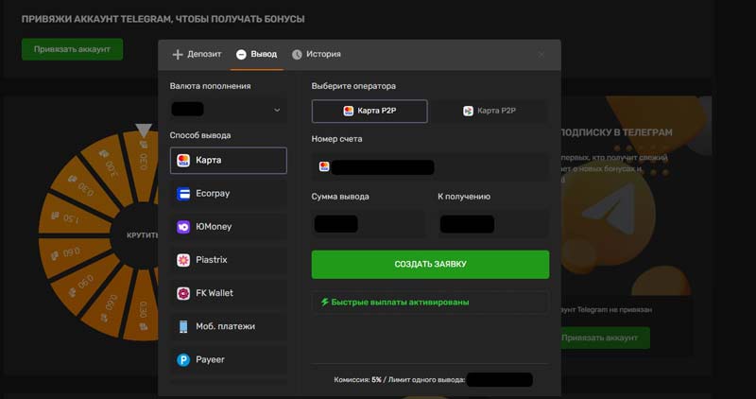756x399 pixels.
Task: Switch to the Вывод tab
Action: click(256, 55)
